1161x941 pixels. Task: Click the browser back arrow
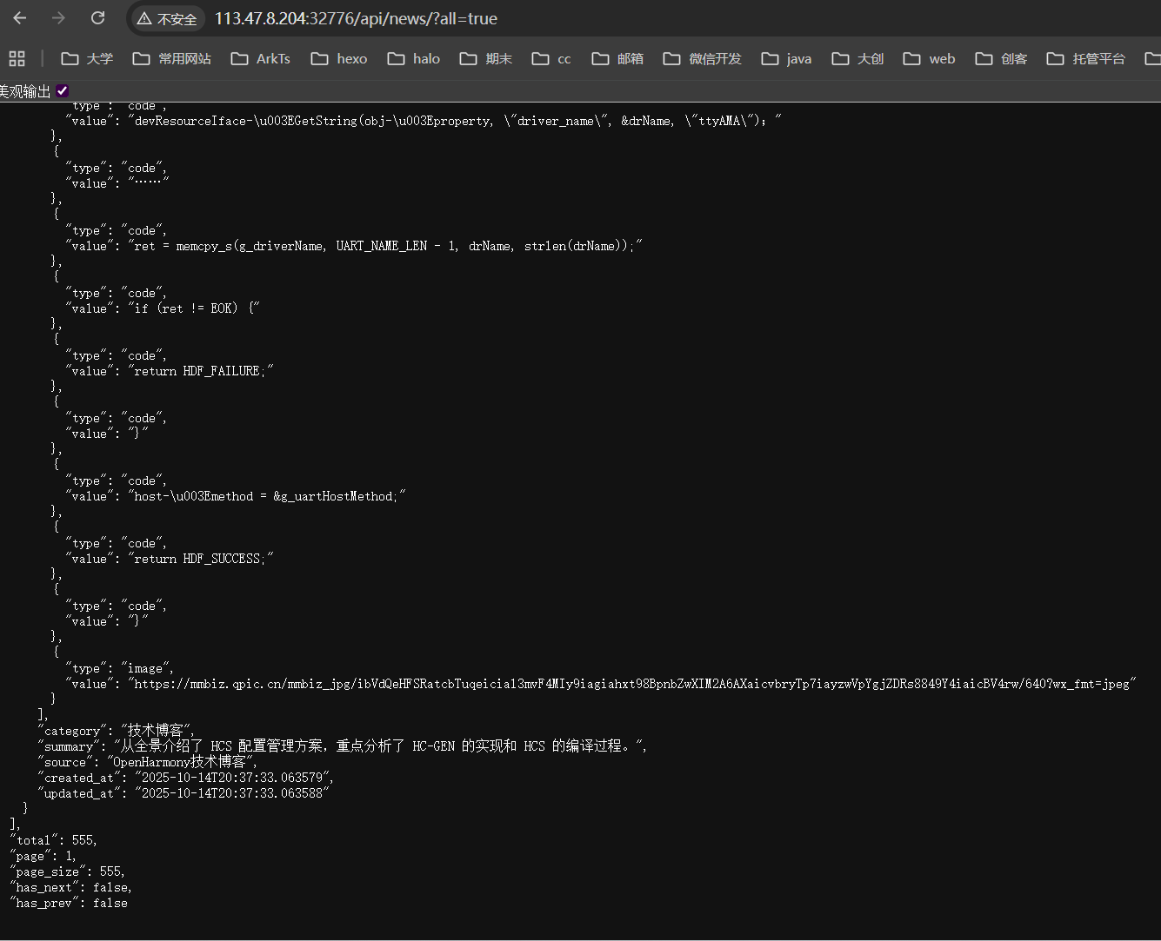pos(20,18)
